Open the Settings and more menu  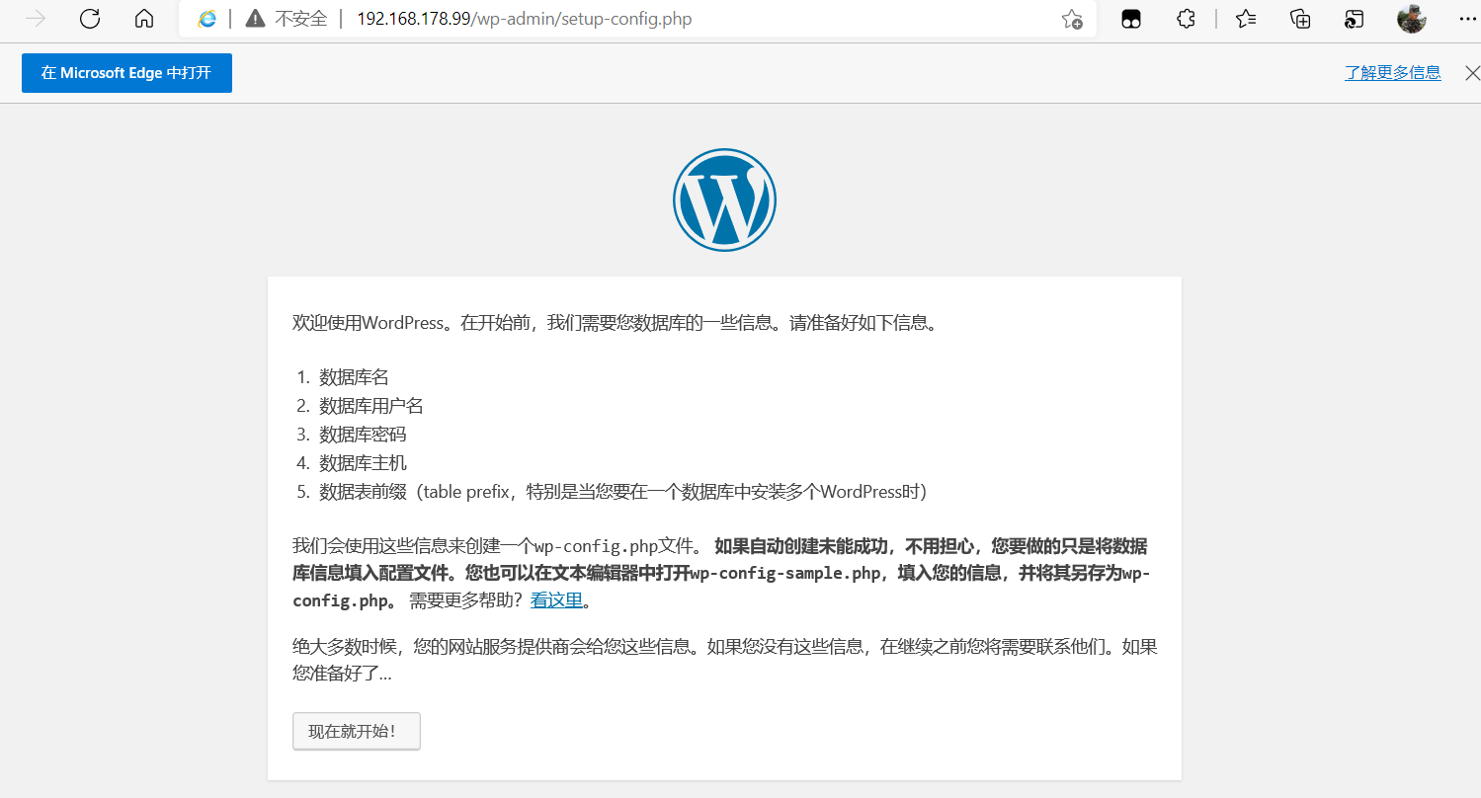point(1467,19)
